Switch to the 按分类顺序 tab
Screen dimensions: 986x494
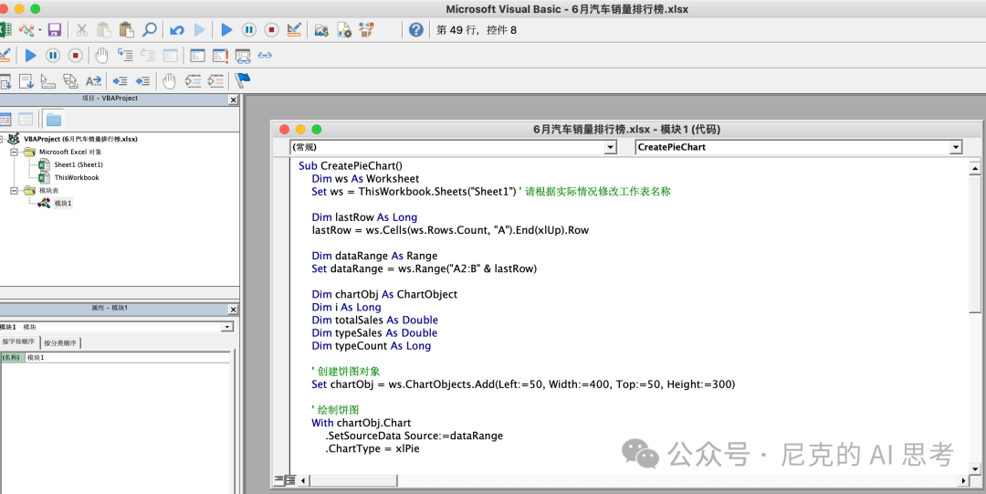(60, 343)
